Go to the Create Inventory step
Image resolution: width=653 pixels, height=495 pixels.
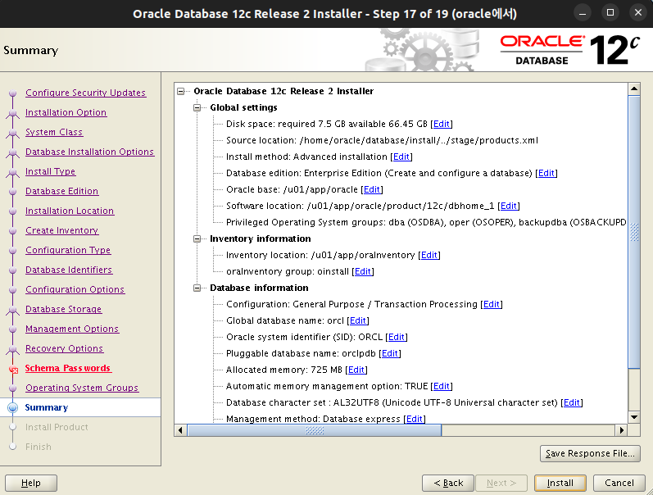tap(61, 230)
